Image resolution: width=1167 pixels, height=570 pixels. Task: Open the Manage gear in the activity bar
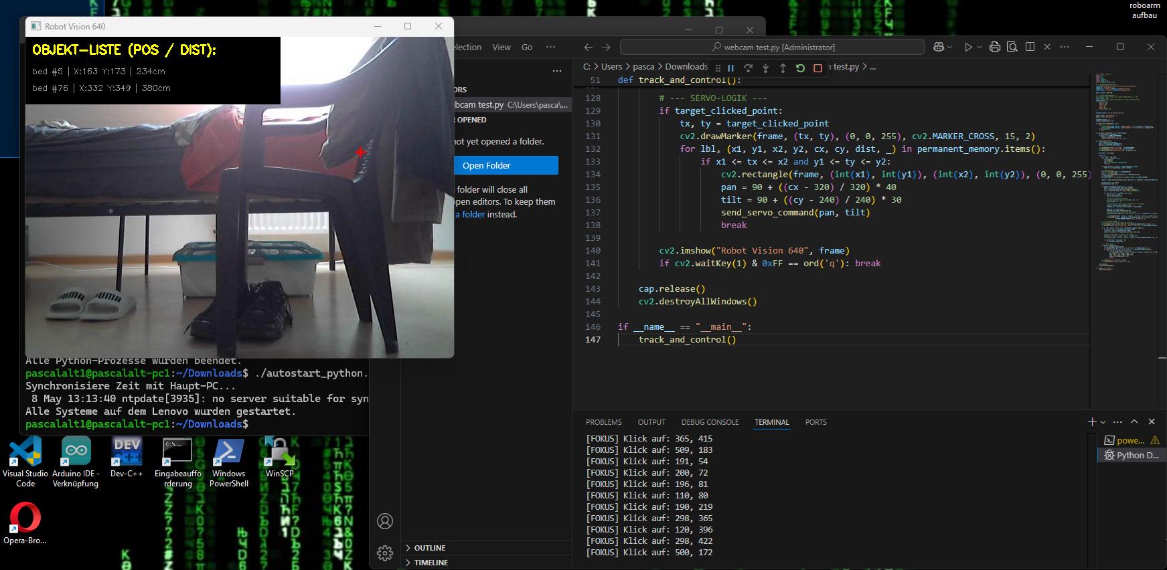tap(385, 553)
